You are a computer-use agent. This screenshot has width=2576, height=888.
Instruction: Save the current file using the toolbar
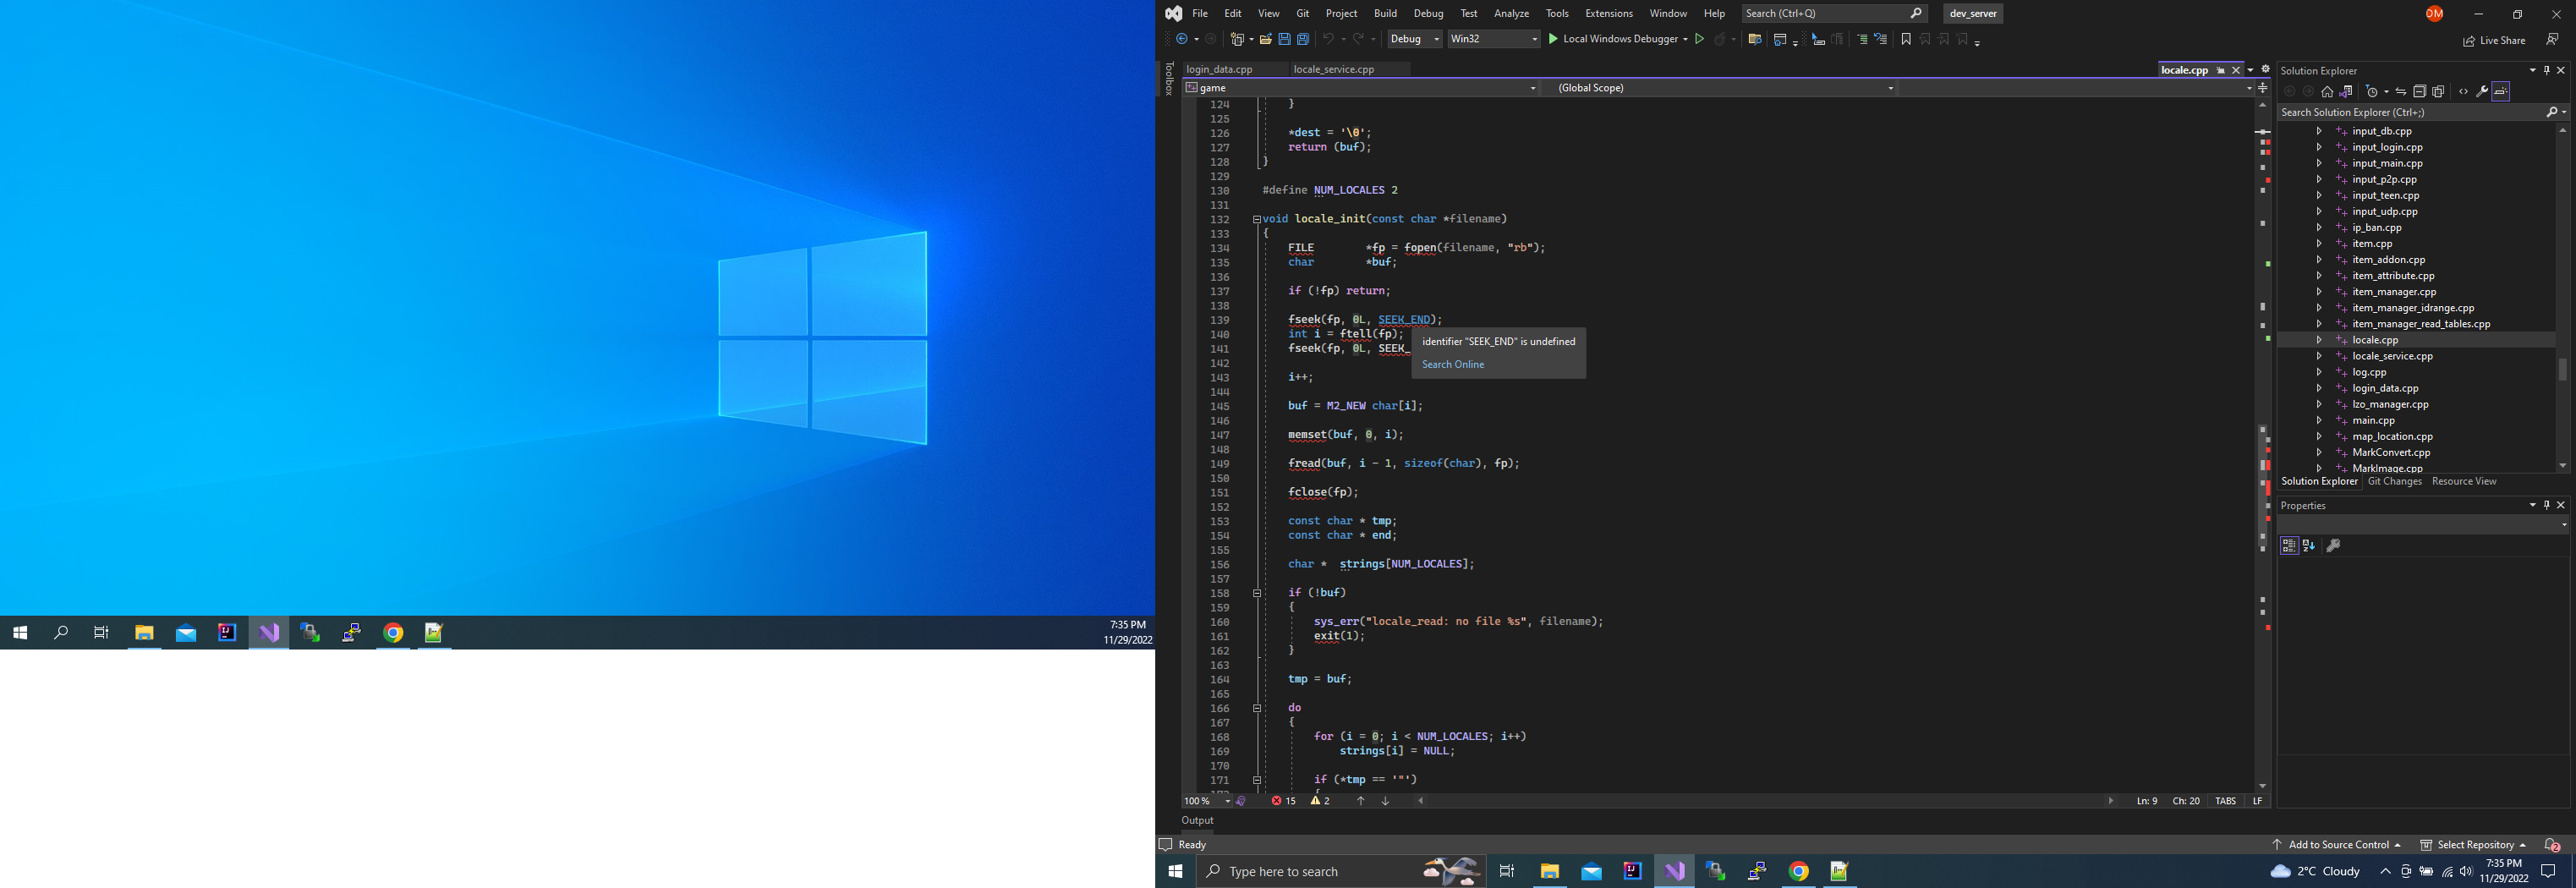(x=1284, y=39)
